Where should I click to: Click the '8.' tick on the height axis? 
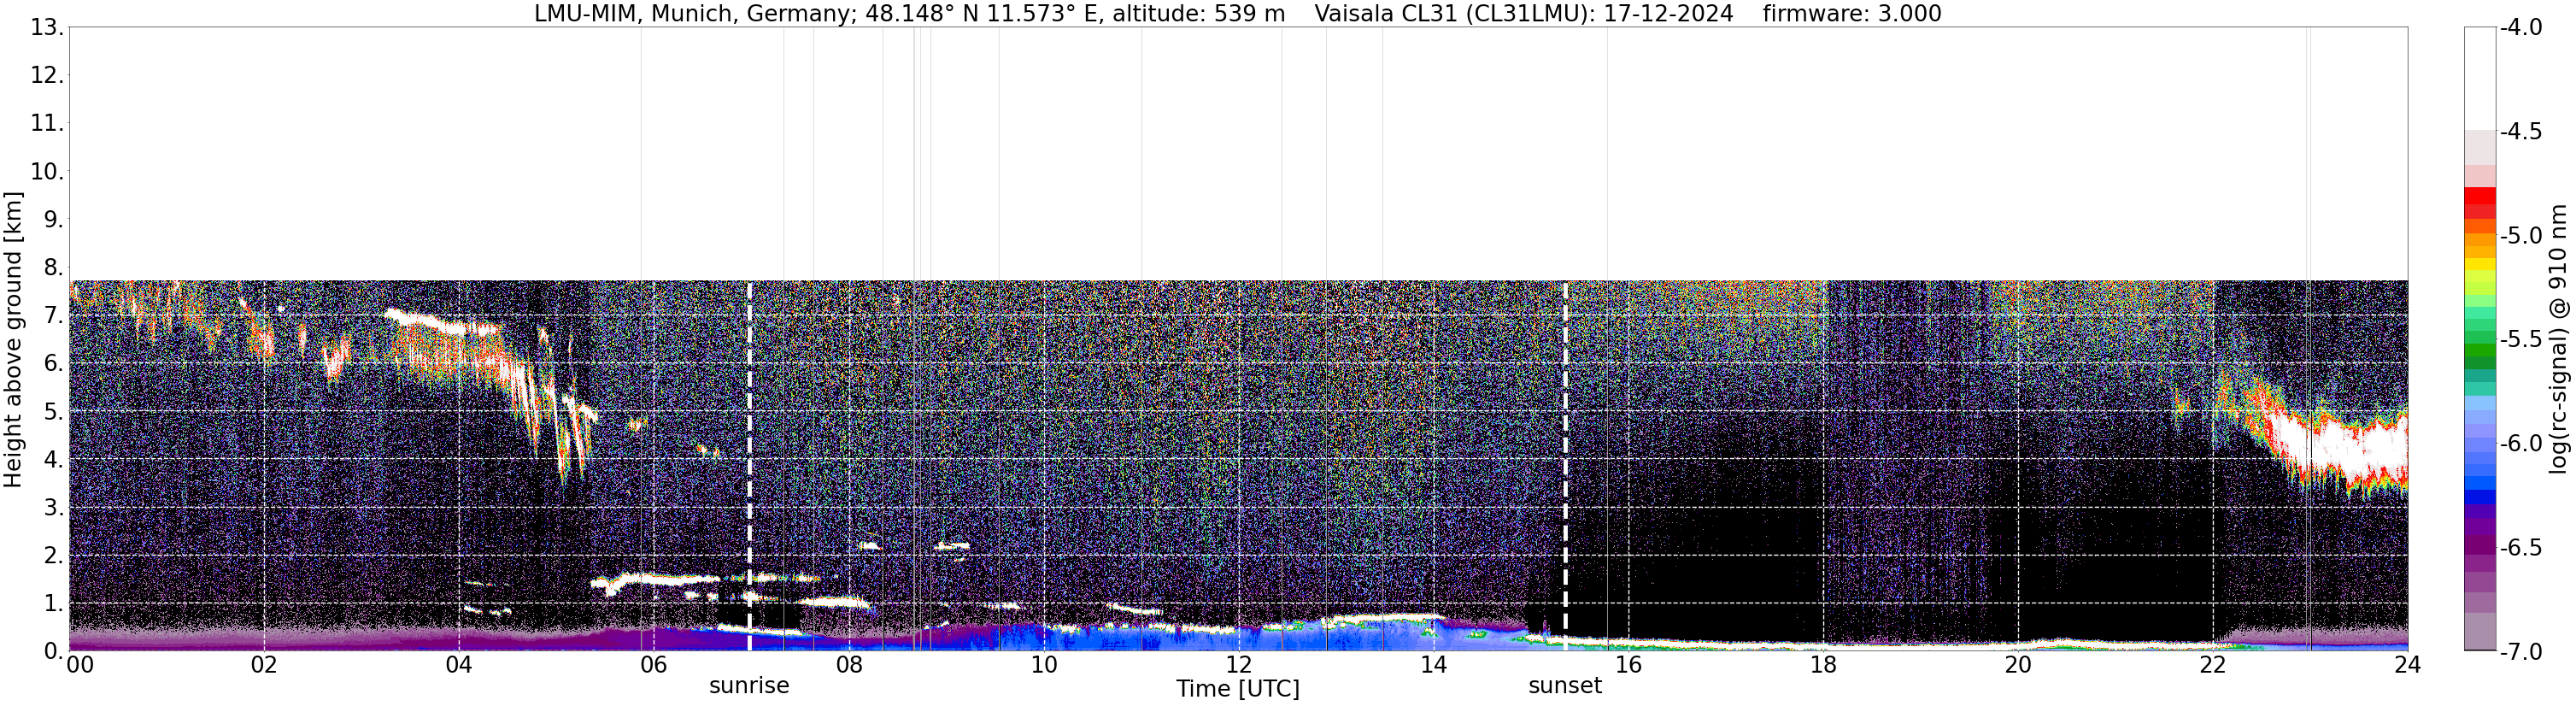[x=54, y=267]
